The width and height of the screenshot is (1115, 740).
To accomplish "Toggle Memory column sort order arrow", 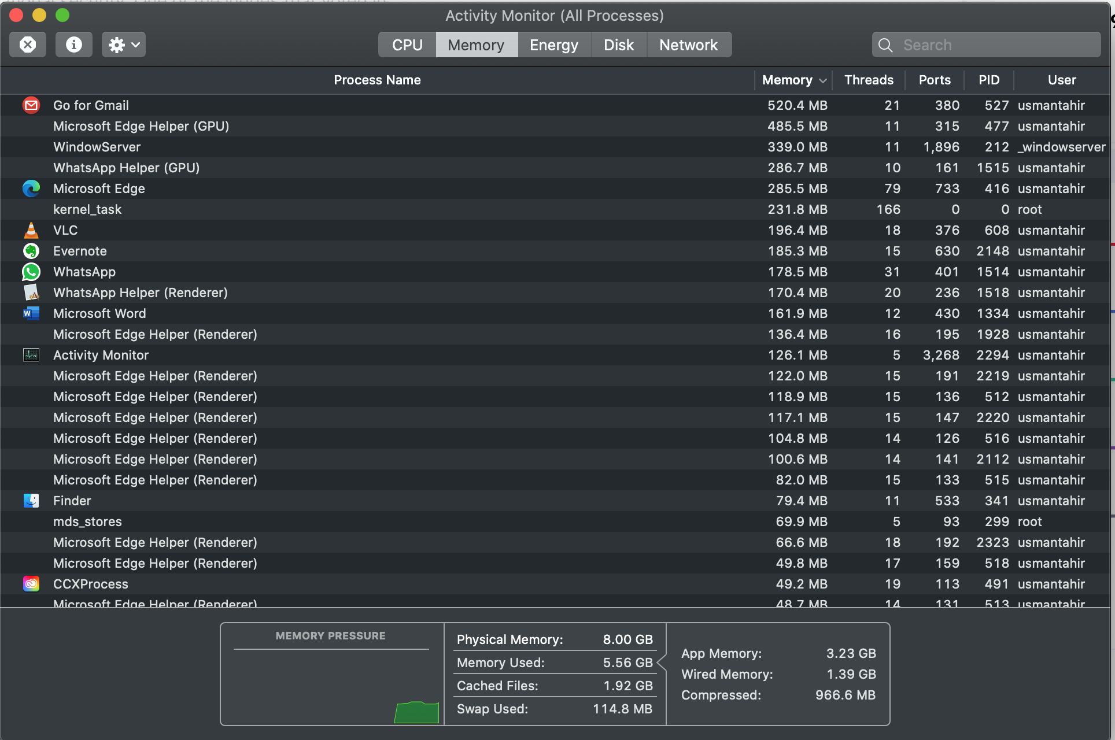I will (823, 80).
